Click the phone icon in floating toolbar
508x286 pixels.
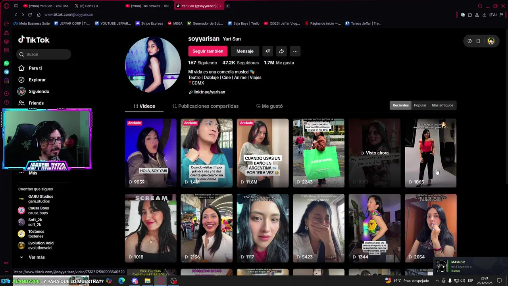[478, 41]
